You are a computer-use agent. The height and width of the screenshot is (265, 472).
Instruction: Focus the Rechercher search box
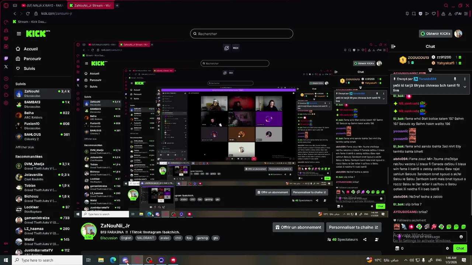pyautogui.click(x=242, y=34)
